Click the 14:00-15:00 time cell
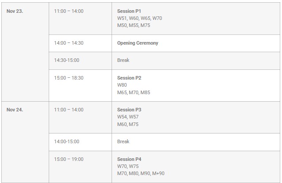Screen dimensions: 282x183 (x=67, y=142)
